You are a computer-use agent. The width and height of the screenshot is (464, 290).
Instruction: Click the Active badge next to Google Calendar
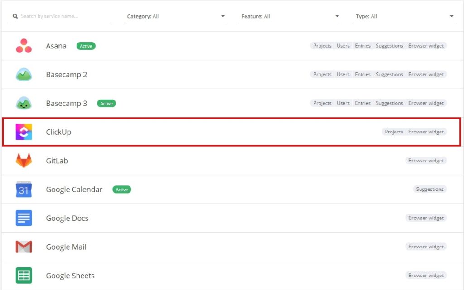pyautogui.click(x=122, y=190)
